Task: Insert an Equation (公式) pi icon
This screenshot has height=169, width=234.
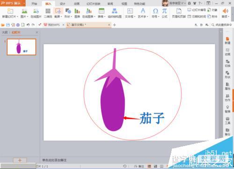Action: pyautogui.click(x=164, y=11)
